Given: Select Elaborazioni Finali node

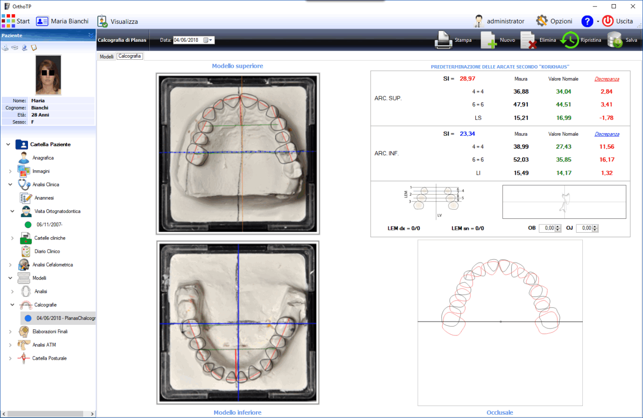Looking at the screenshot, I should [50, 331].
